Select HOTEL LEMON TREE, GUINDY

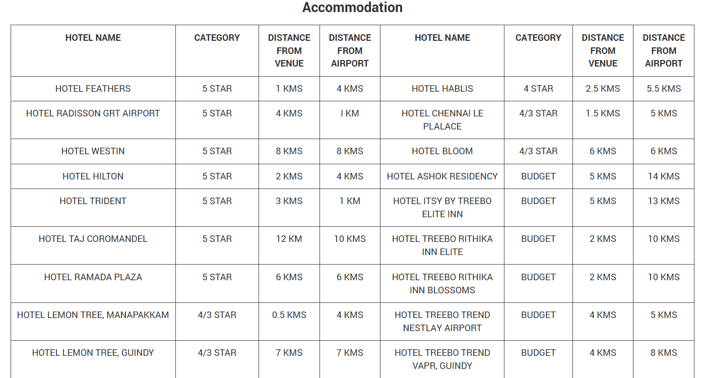click(x=93, y=353)
